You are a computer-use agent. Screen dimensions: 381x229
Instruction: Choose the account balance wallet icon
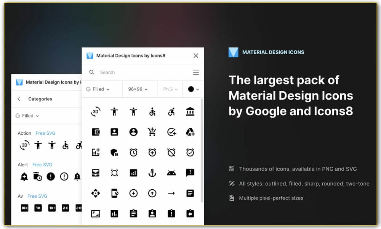click(x=96, y=132)
